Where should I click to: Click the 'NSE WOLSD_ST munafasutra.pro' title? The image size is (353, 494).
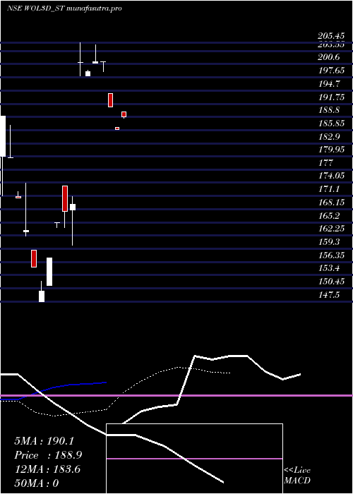click(64, 8)
